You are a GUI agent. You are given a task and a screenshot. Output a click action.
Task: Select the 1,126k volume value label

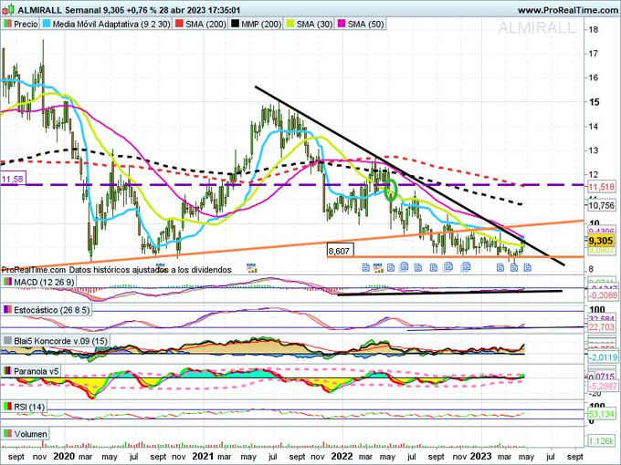tap(601, 441)
